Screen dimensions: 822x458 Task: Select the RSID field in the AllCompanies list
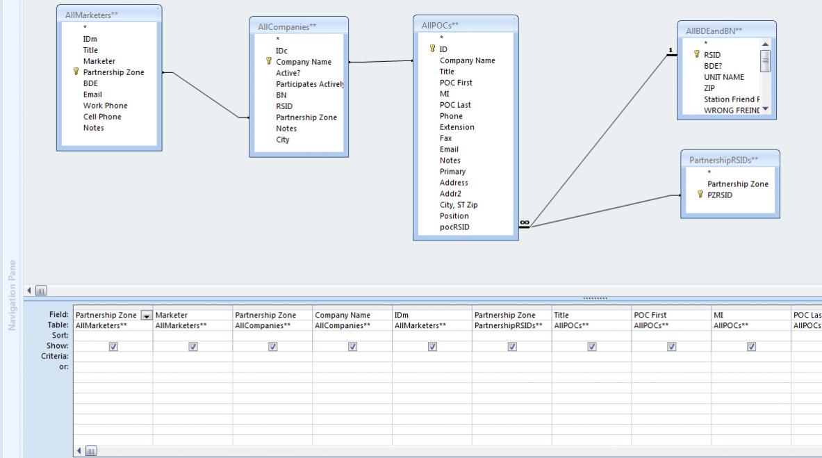(284, 106)
